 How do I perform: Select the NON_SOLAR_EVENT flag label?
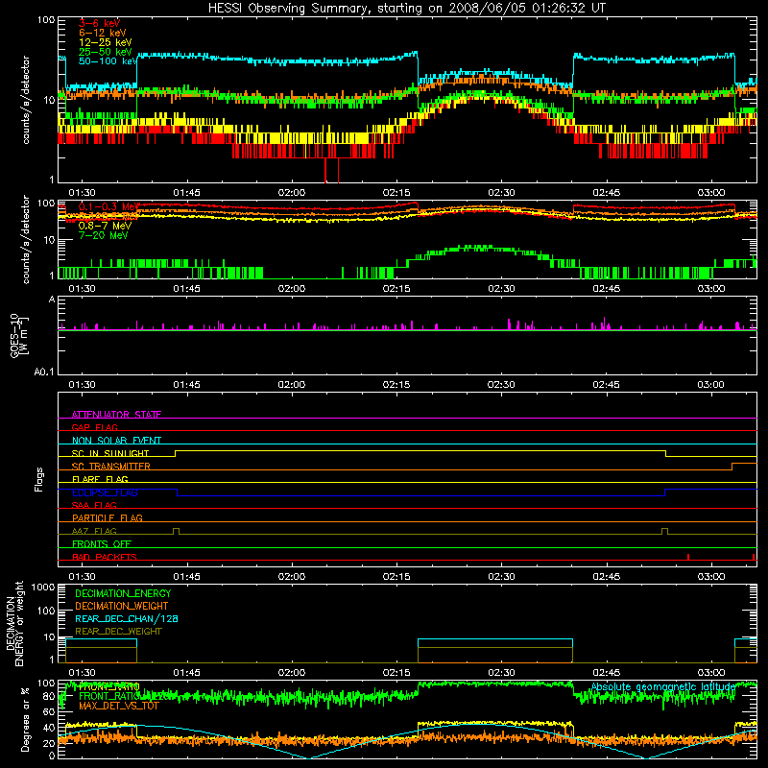pyautogui.click(x=116, y=441)
